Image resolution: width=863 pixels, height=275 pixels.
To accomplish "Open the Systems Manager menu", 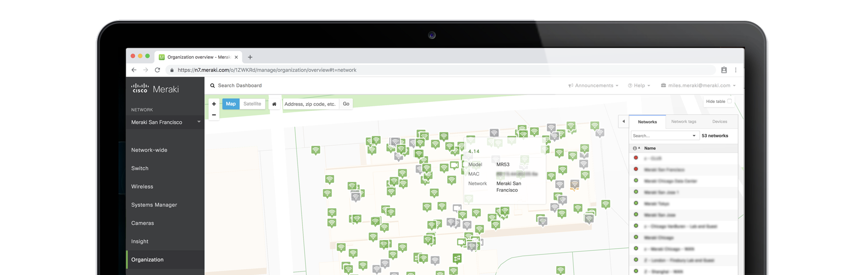I will pos(154,205).
